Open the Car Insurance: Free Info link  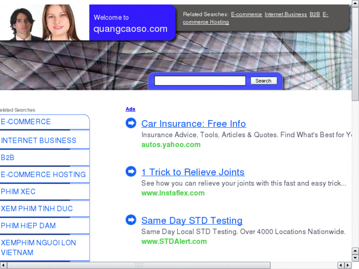tap(194, 123)
